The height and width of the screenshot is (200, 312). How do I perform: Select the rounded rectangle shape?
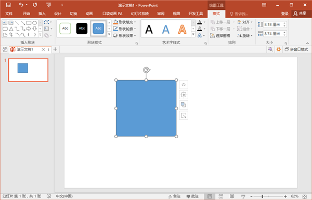[5, 29]
